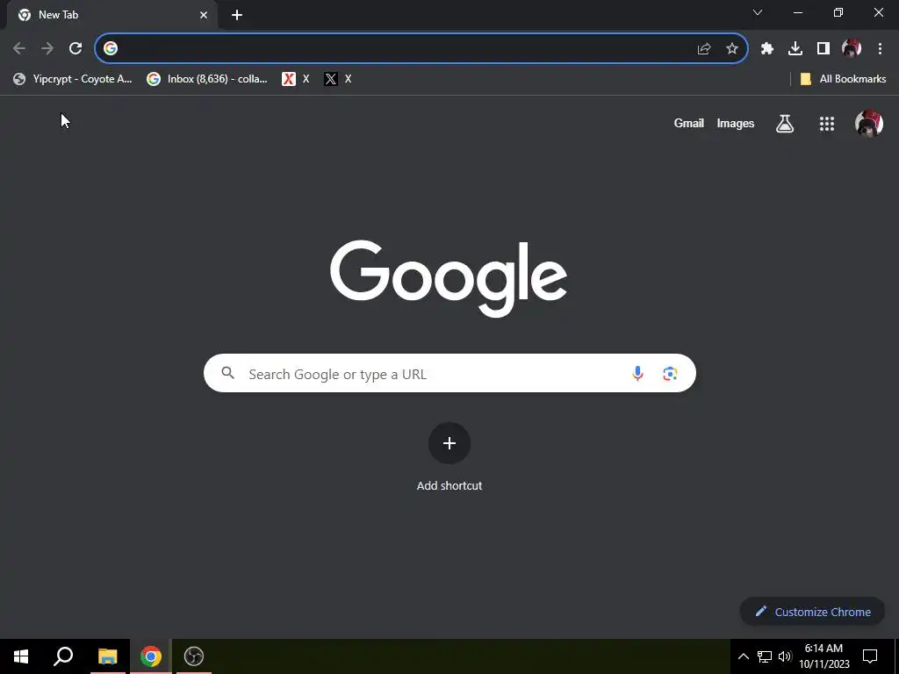899x674 pixels.
Task: Click the Customize Chrome button
Action: [812, 612]
